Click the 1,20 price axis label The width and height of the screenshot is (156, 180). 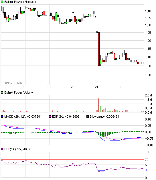coord(148,41)
